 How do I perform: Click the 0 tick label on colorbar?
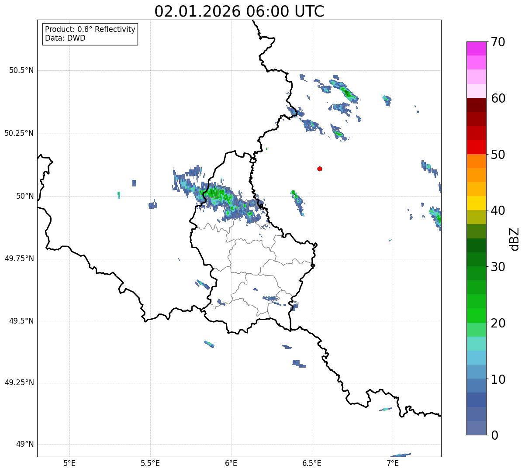pyautogui.click(x=494, y=435)
